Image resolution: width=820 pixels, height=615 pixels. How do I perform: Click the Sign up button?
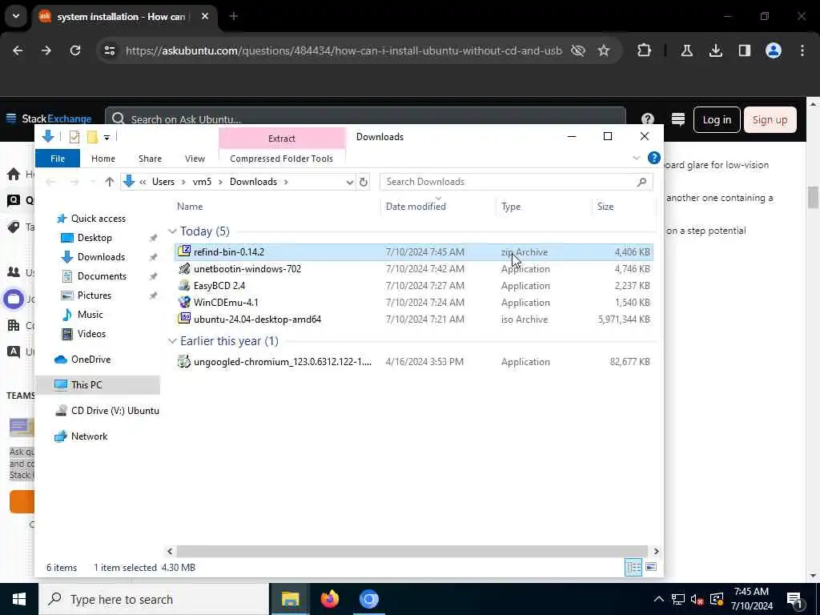770,120
